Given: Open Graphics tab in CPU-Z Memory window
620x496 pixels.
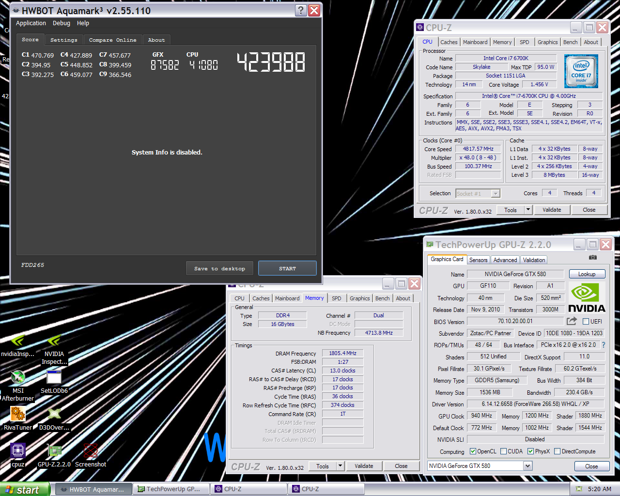Looking at the screenshot, I should [x=360, y=298].
